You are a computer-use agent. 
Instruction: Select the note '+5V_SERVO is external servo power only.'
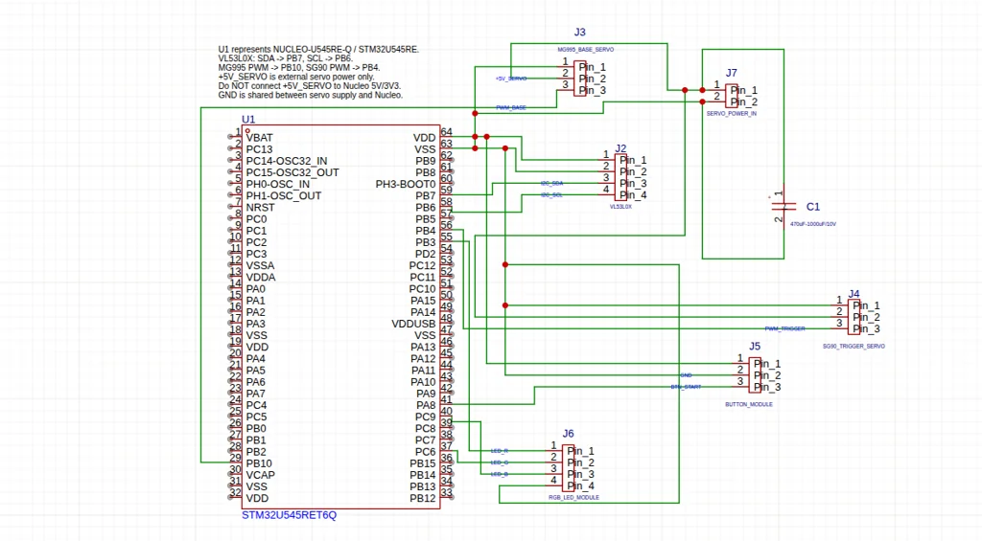296,77
